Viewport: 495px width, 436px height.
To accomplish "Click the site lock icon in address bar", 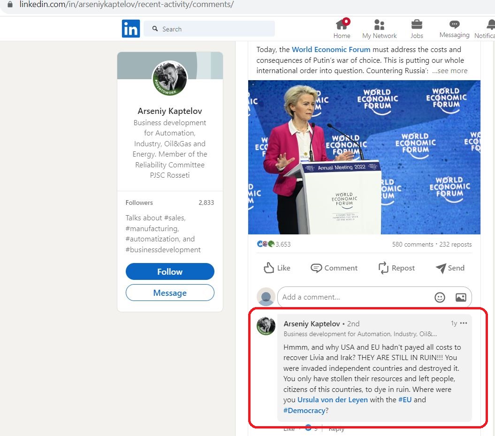I will tap(10, 4).
